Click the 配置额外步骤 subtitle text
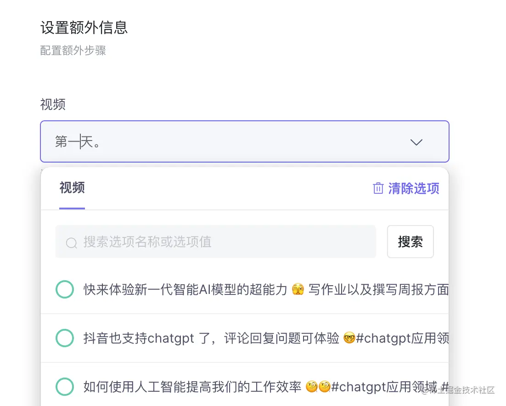 [73, 51]
